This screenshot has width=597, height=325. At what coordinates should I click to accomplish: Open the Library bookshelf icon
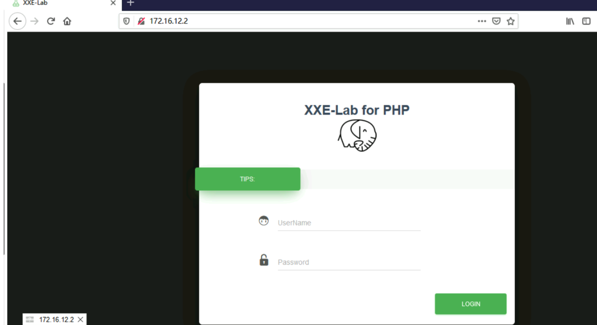pos(570,21)
